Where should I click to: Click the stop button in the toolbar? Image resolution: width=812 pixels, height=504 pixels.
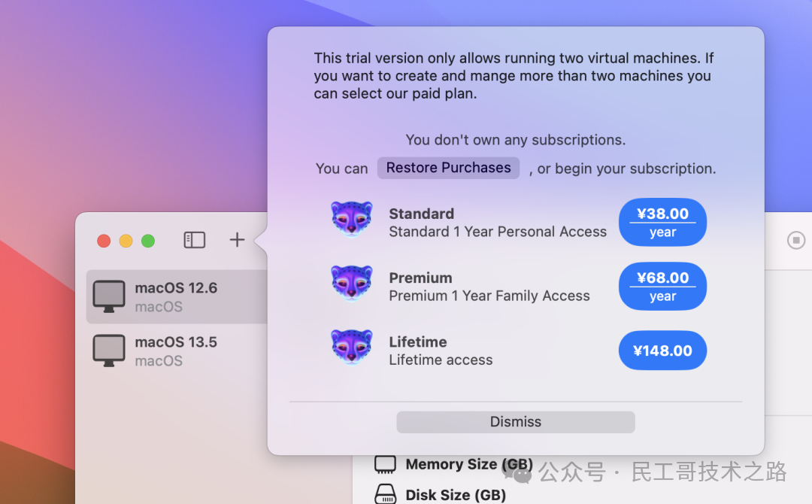coord(796,240)
